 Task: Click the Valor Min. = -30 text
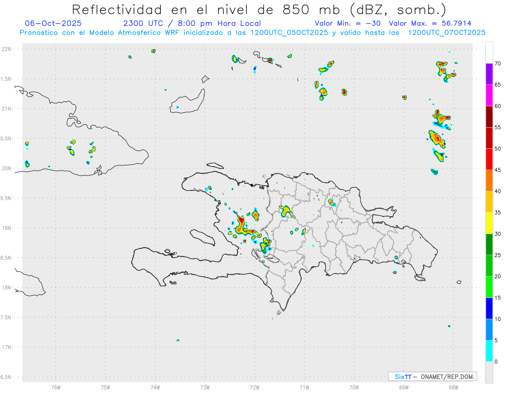tap(348, 23)
